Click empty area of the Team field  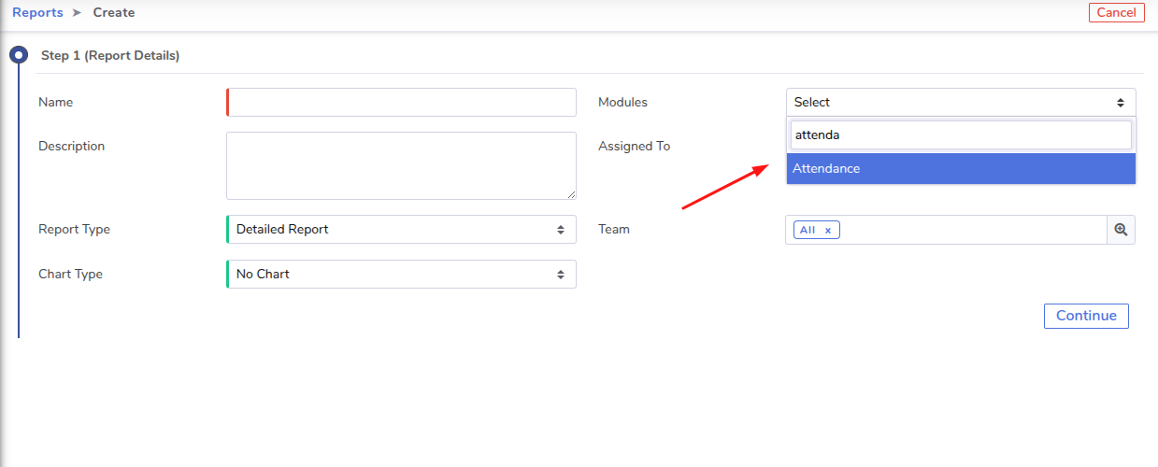972,230
